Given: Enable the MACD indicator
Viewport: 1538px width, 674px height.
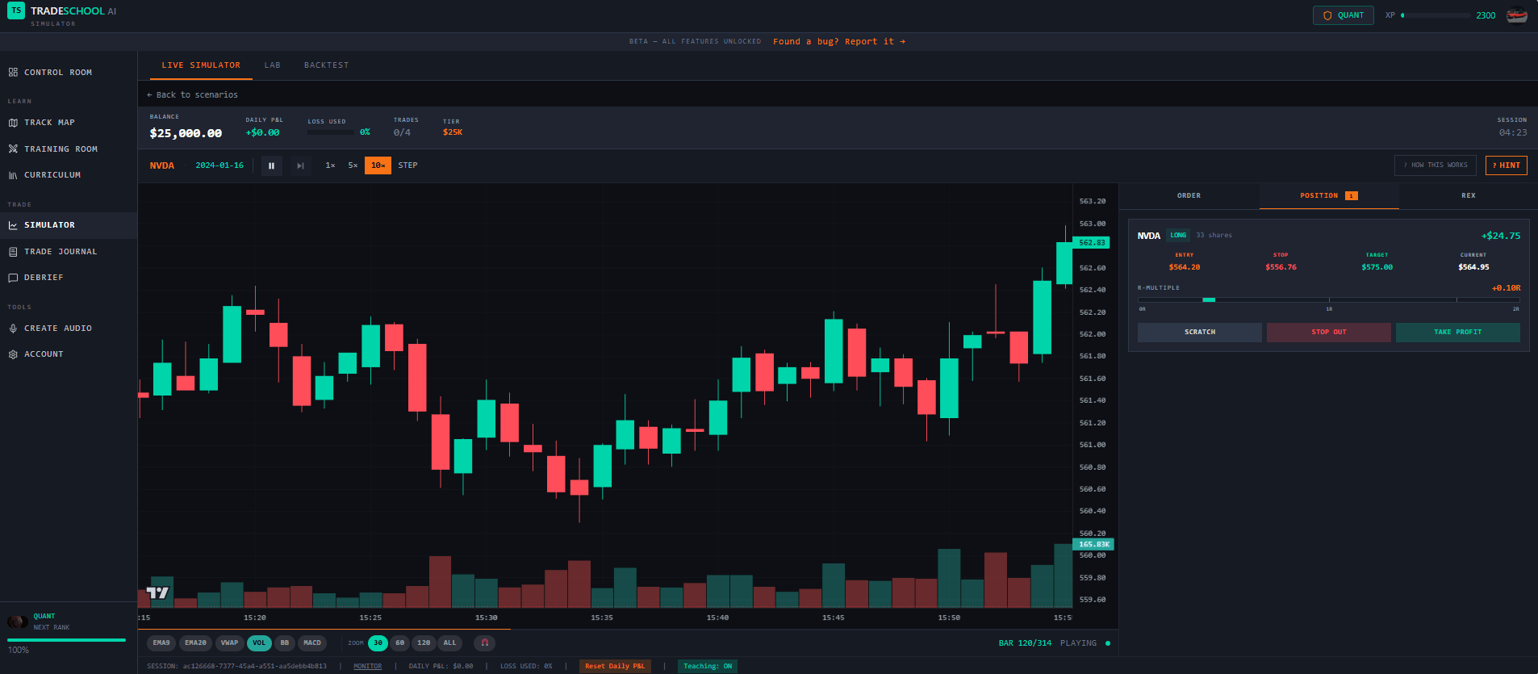Looking at the screenshot, I should point(312,643).
